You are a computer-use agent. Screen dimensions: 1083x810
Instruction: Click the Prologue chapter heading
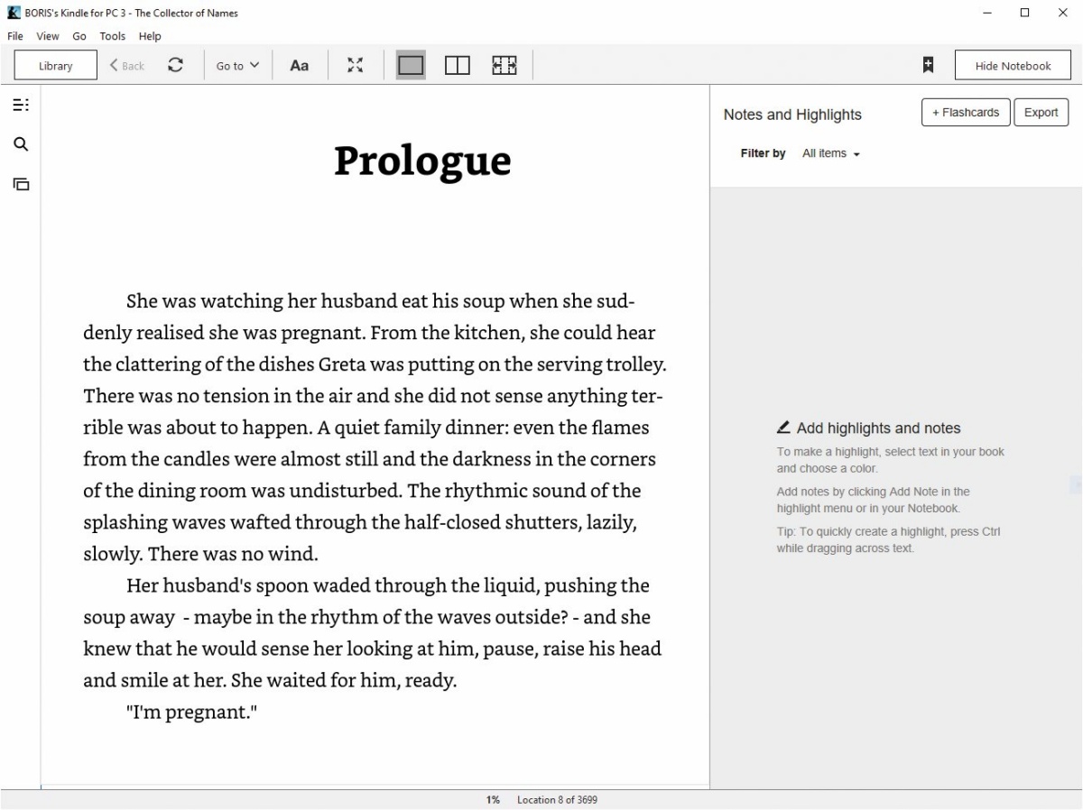point(422,161)
